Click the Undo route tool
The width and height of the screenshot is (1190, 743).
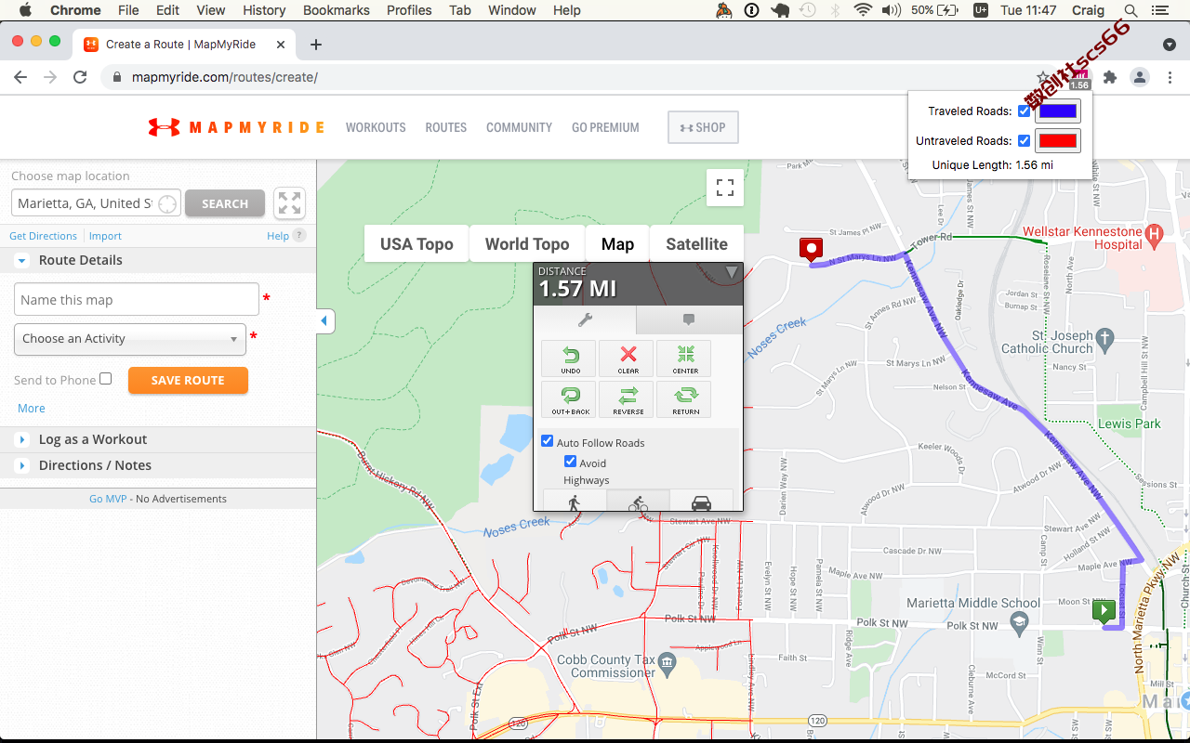tap(569, 358)
